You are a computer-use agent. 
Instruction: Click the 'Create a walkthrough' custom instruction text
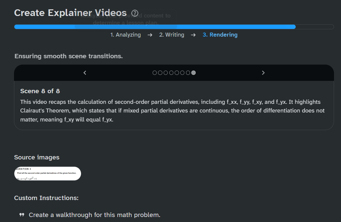click(x=95, y=215)
